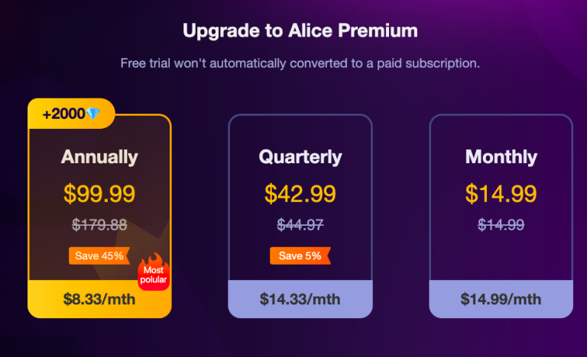Viewport: 587px width, 357px height.
Task: Click the Quarterly plan title
Action: point(300,157)
